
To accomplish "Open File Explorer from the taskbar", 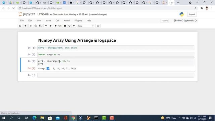I will 42,118.
